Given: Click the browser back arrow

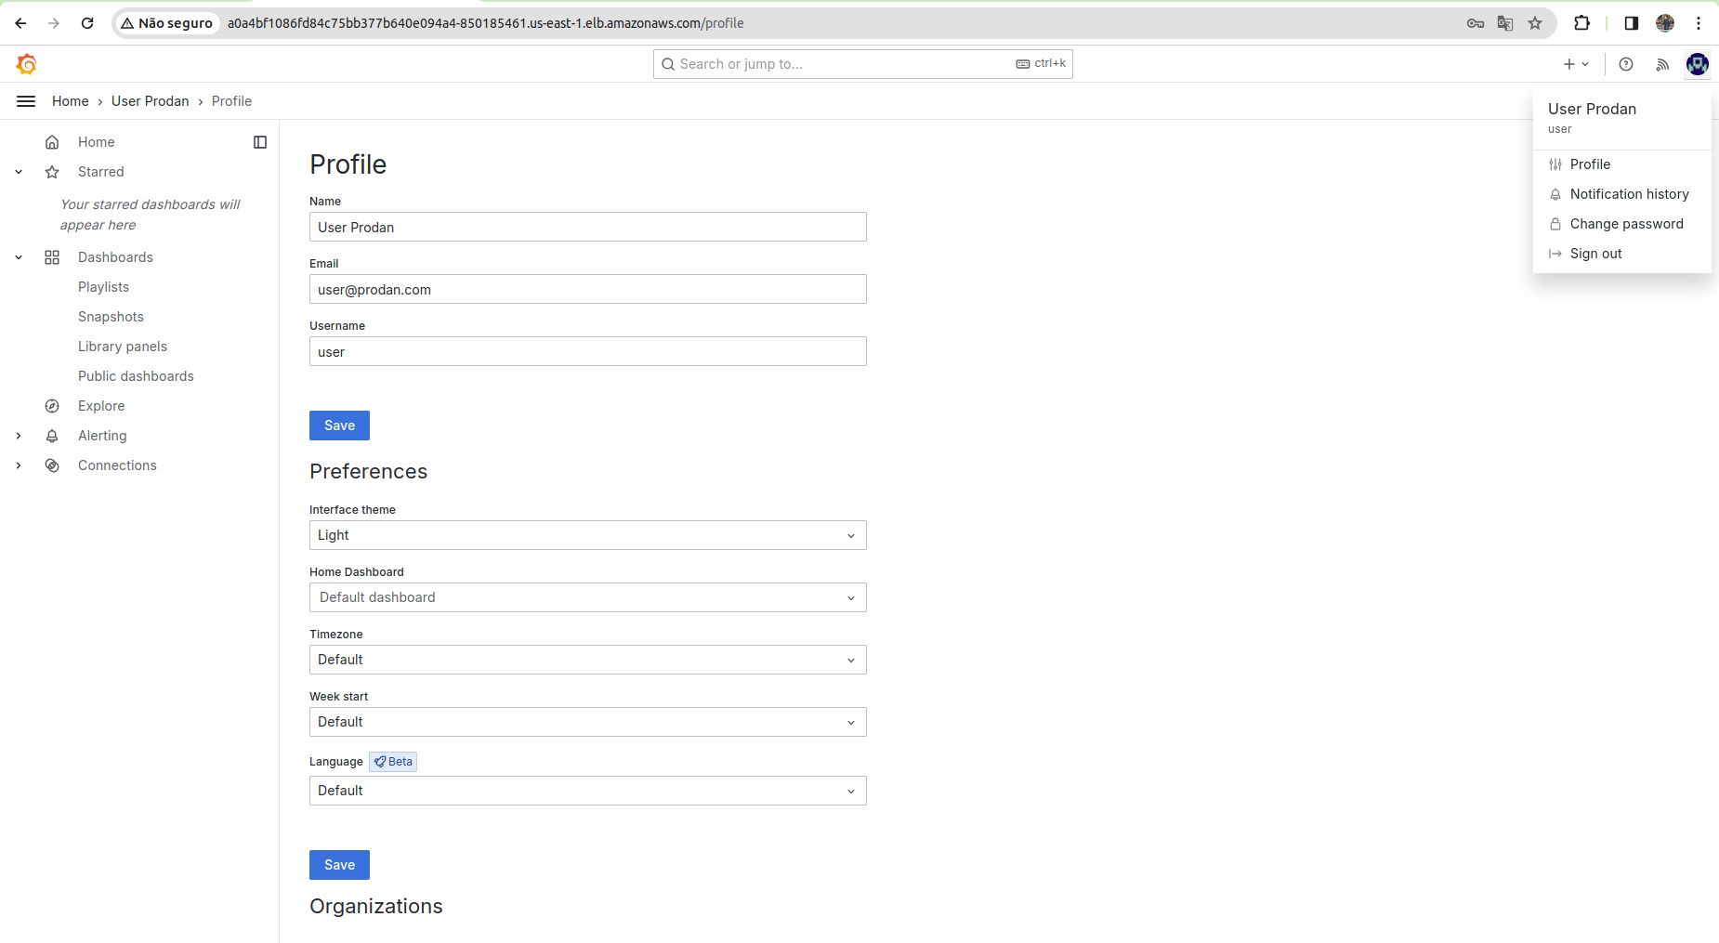Looking at the screenshot, I should (x=20, y=23).
